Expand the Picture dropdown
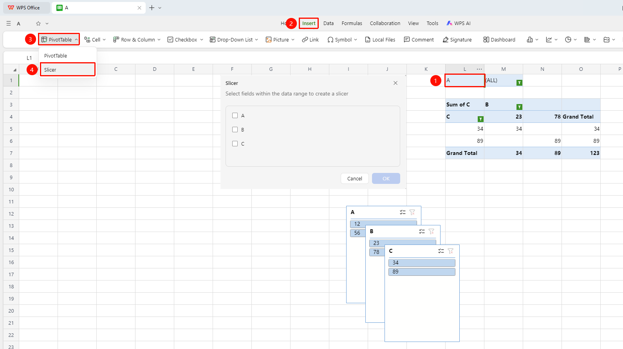623x349 pixels. [x=293, y=40]
